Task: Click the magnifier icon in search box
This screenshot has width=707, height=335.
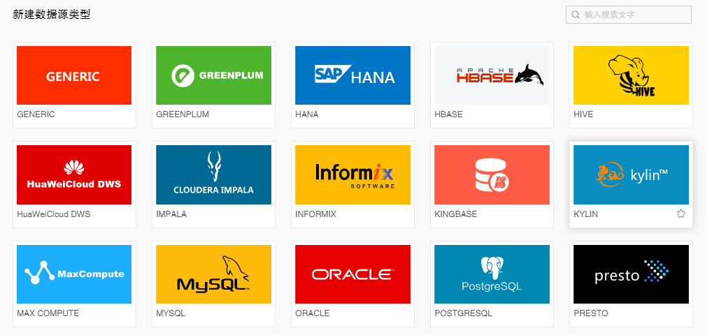Action: point(576,15)
